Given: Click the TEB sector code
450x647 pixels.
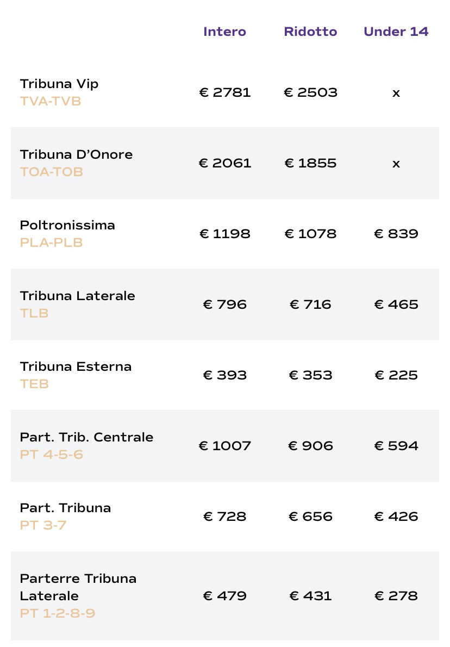Looking at the screenshot, I should point(34,384).
